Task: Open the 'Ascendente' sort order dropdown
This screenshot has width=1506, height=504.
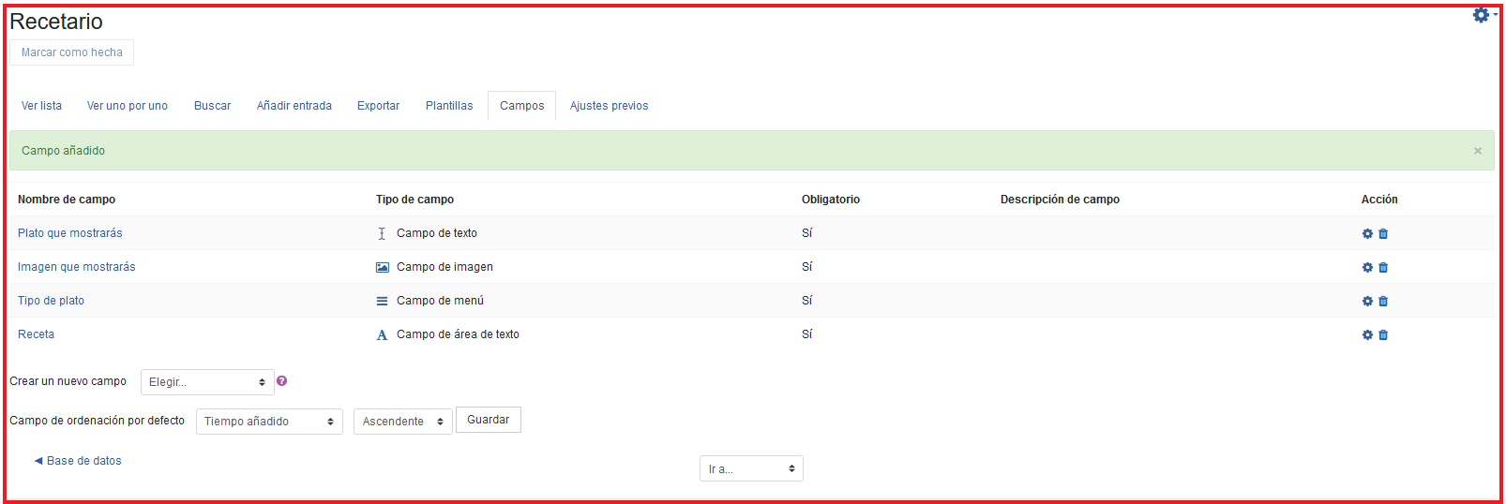Action: click(x=402, y=422)
